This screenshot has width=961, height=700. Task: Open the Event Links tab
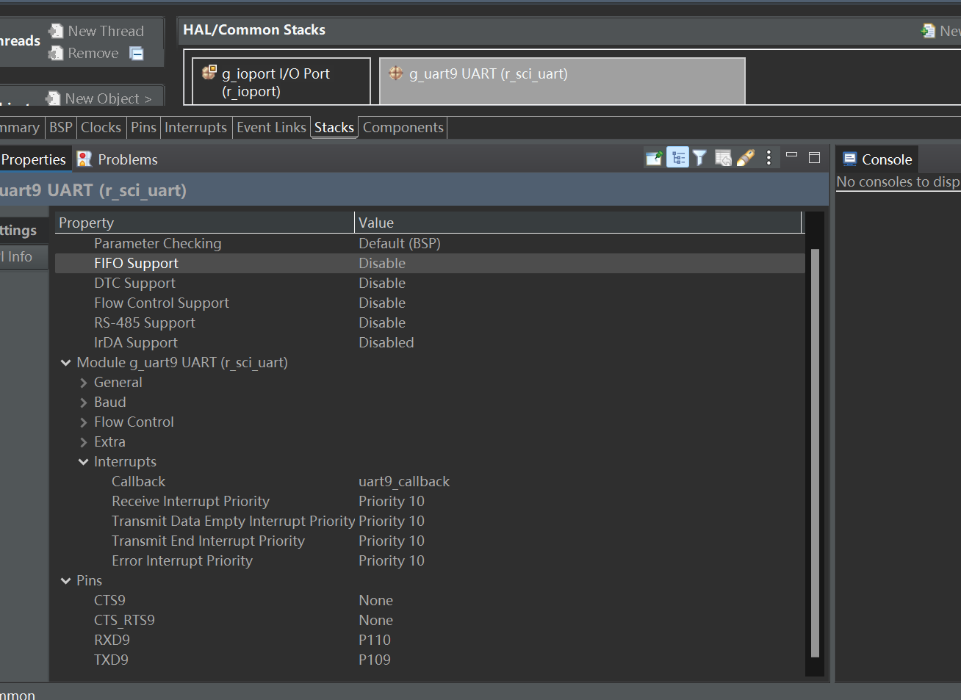coord(271,127)
